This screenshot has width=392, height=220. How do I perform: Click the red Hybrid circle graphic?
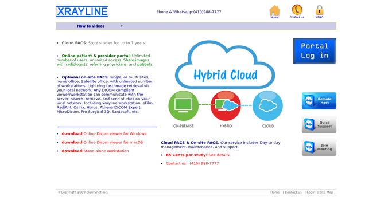226,105
